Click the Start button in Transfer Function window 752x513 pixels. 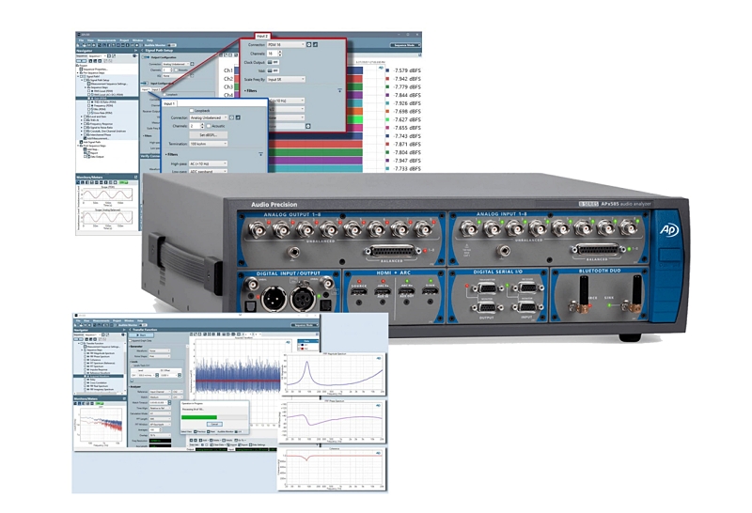pyautogui.click(x=141, y=334)
